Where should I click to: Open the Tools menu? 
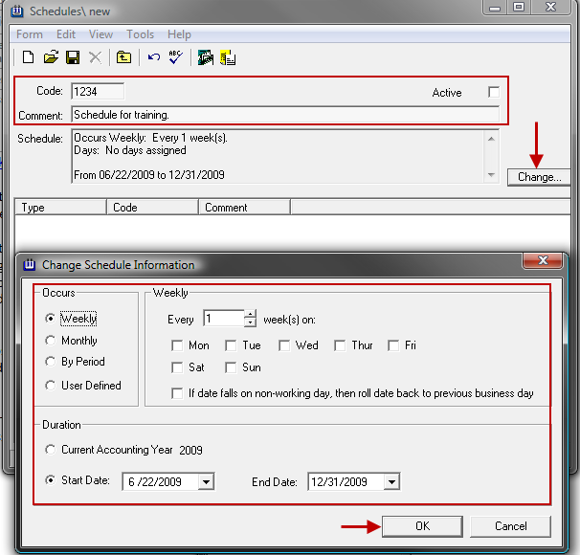coord(140,34)
